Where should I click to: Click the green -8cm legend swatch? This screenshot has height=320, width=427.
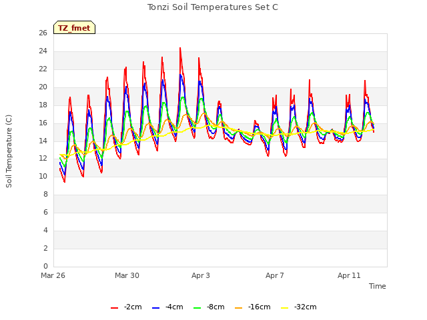197,308
